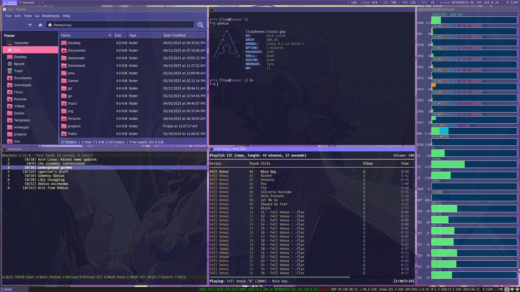Click the /home/lisa/ path entry field
Screen dimensions: 520x292
click(x=122, y=25)
